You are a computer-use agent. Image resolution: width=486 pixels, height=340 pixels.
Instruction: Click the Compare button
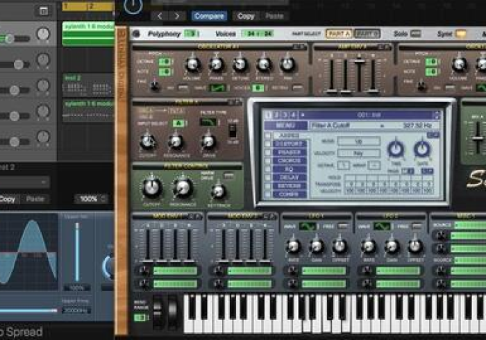[209, 16]
